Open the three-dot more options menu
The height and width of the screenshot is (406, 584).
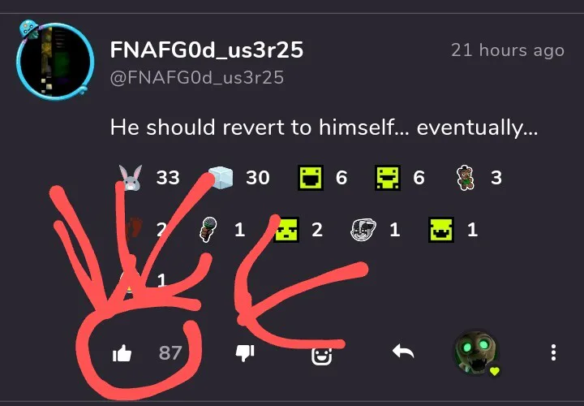pos(553,352)
